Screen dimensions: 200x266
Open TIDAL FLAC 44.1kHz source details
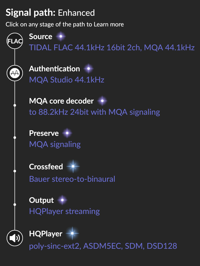tap(112, 47)
